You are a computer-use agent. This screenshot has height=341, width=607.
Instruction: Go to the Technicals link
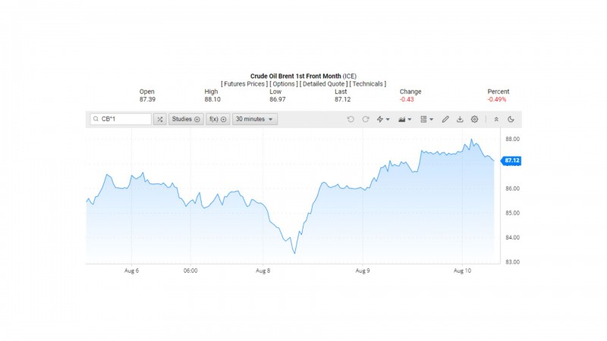[x=368, y=83]
